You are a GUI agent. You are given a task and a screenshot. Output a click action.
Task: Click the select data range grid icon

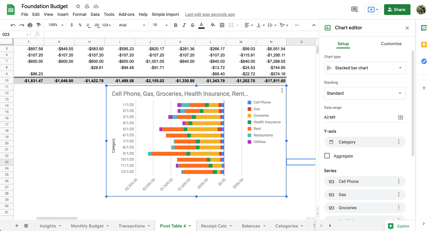(x=400, y=117)
